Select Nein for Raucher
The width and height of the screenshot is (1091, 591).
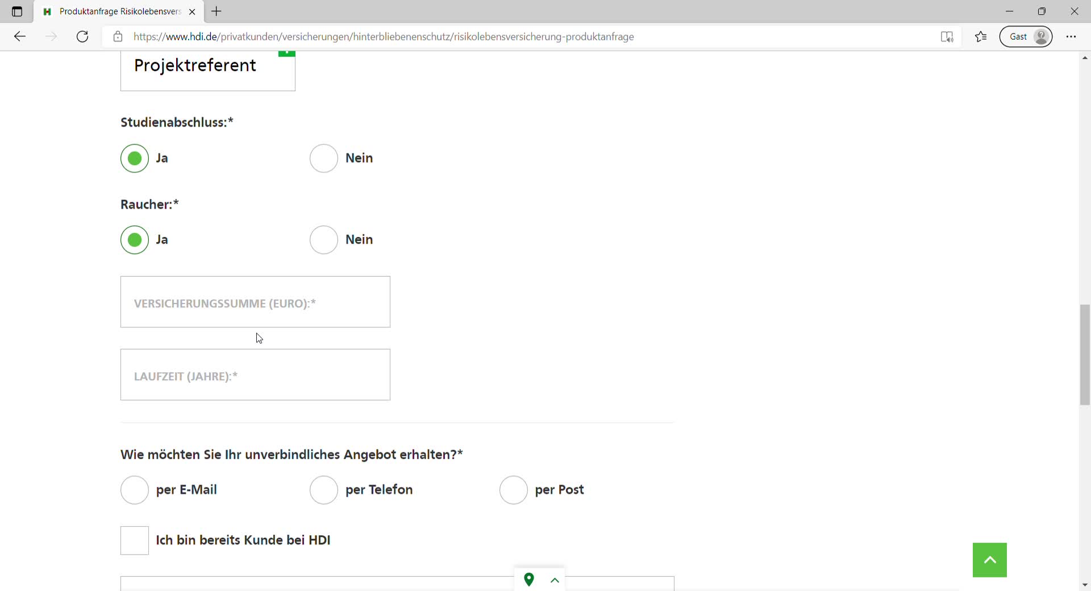click(324, 240)
